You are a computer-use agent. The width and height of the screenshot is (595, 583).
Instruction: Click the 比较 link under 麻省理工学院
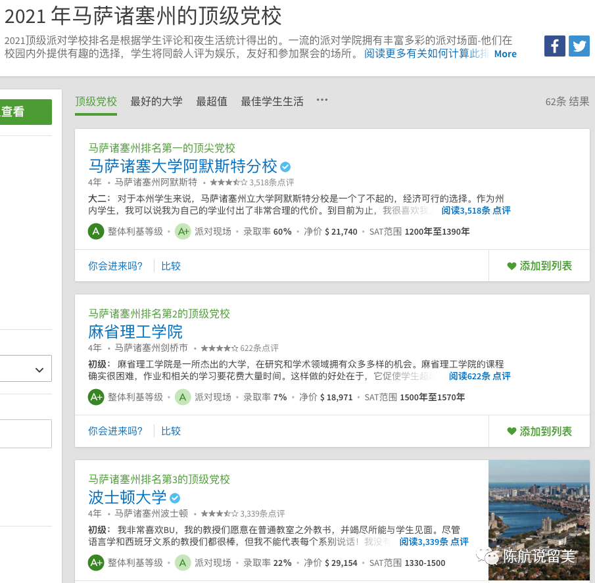click(171, 431)
